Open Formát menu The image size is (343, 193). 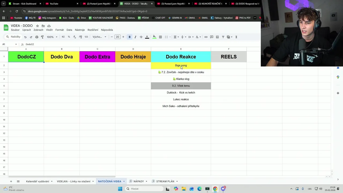(x=59, y=30)
